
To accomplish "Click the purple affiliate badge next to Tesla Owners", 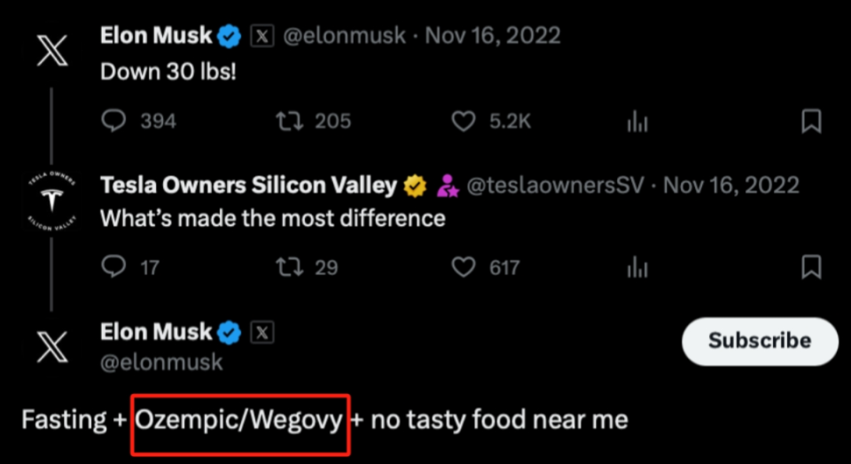I will pos(446,186).
